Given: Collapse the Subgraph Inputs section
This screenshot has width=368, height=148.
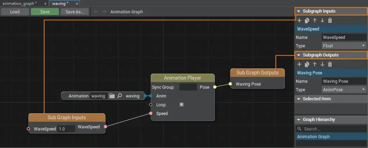Looking at the screenshot, I should tap(299, 11).
